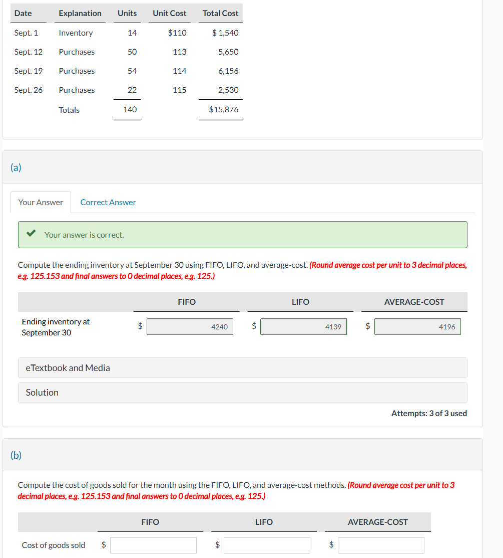Click the FIFO header in part (b)
This screenshot has width=503, height=558.
tap(150, 522)
